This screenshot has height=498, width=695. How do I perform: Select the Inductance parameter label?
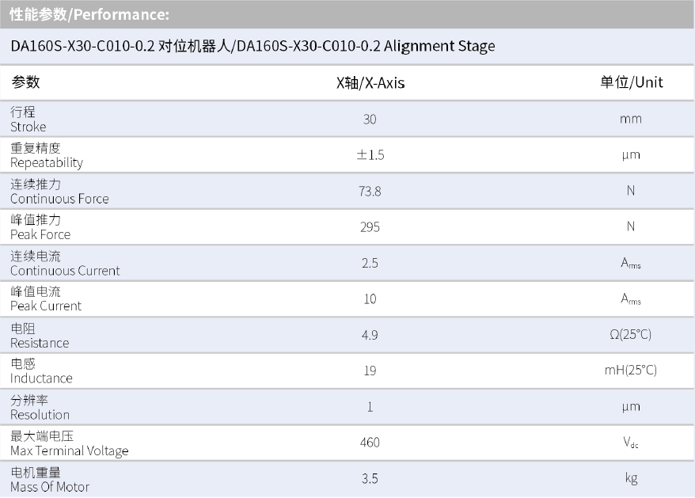tap(41, 371)
